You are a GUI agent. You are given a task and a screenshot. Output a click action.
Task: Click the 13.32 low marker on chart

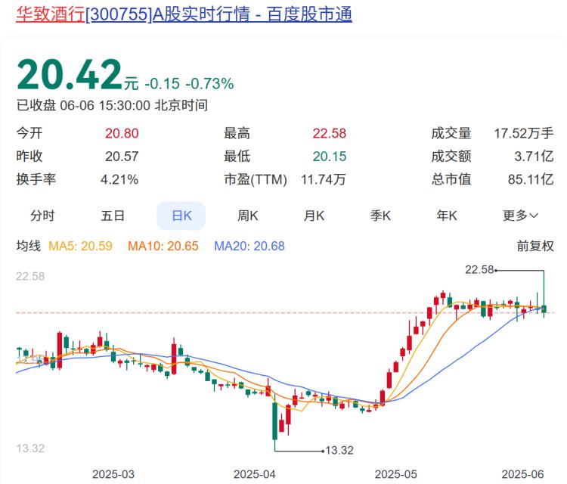point(339,451)
